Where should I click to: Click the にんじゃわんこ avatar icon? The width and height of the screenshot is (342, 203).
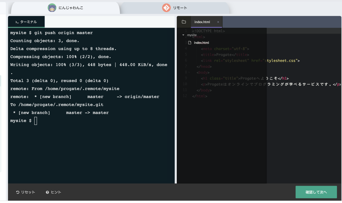52,8
